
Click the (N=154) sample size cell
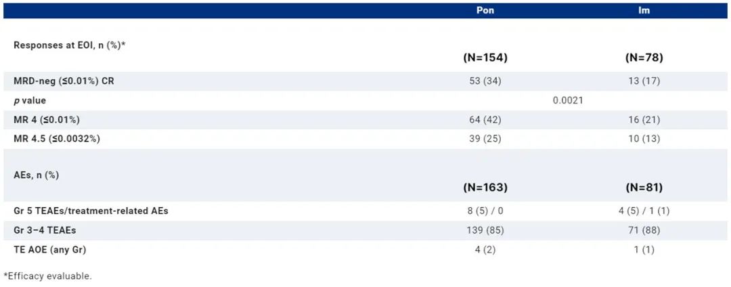(485, 58)
